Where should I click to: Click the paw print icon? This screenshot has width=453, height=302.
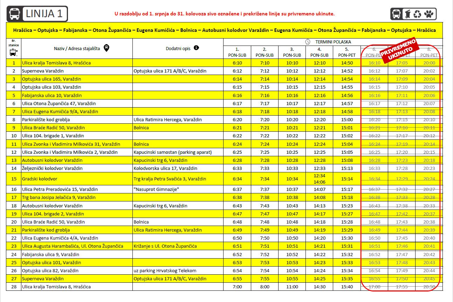428,14
